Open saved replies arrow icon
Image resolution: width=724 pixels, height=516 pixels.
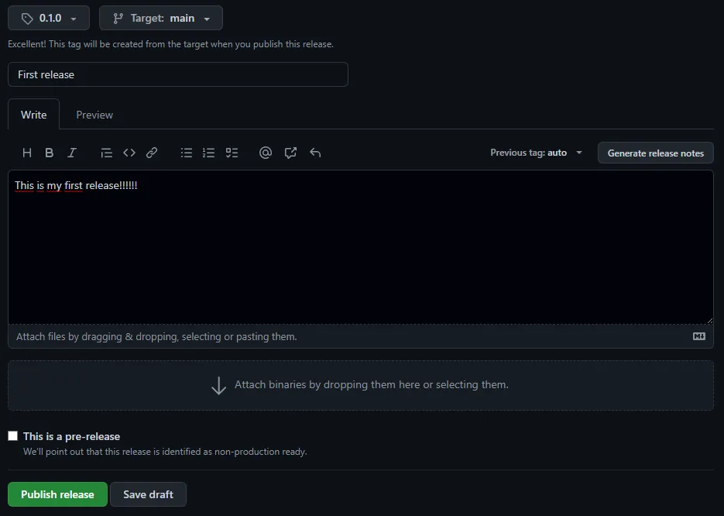[x=315, y=153]
